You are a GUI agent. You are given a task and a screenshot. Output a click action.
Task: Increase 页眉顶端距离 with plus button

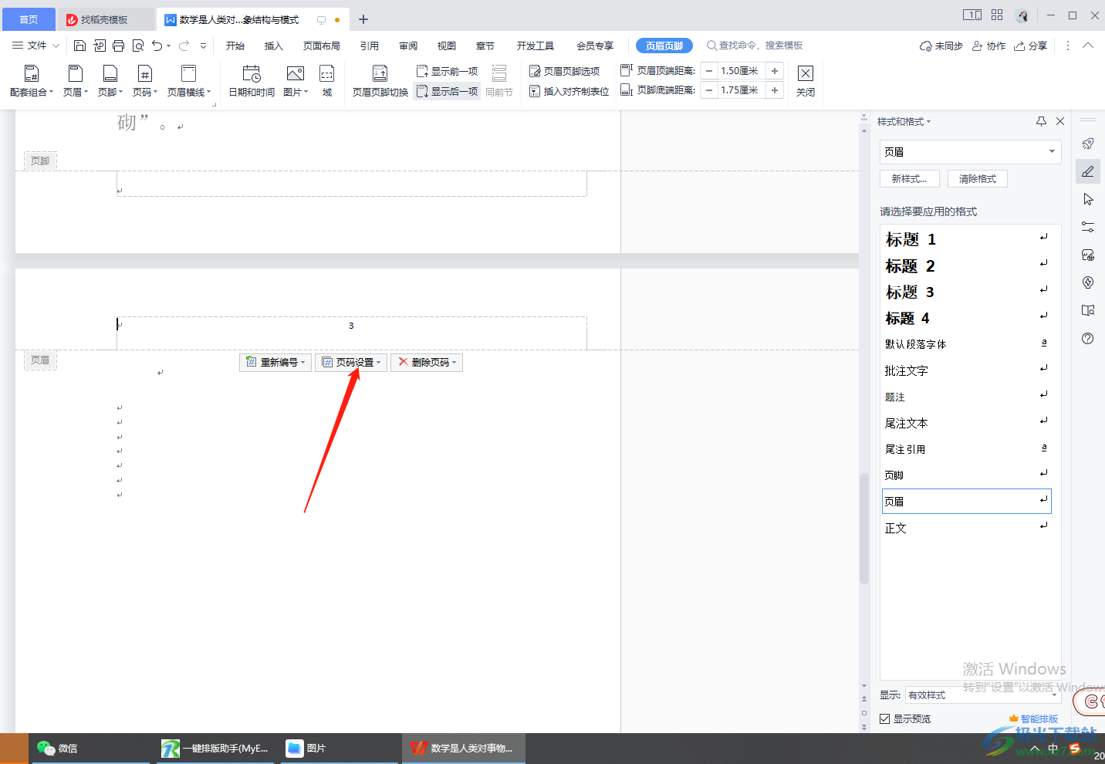coord(775,71)
